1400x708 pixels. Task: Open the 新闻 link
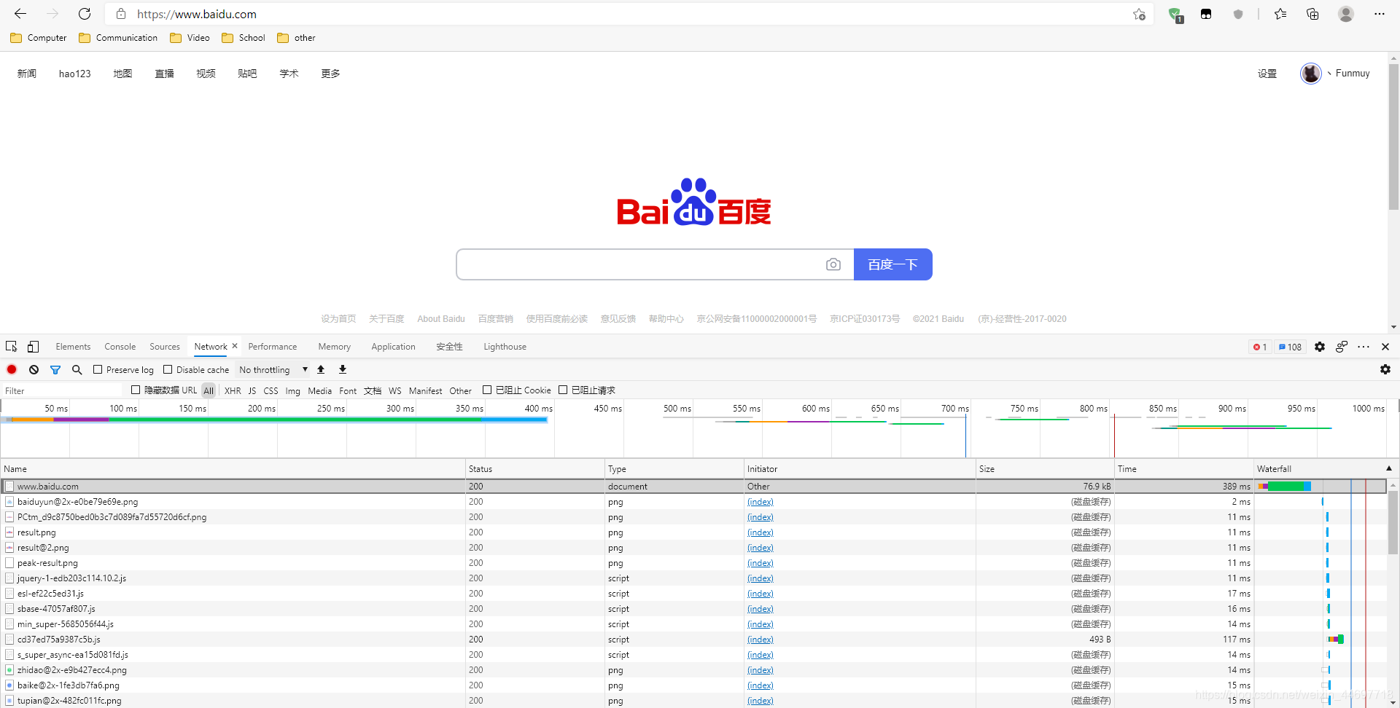27,74
